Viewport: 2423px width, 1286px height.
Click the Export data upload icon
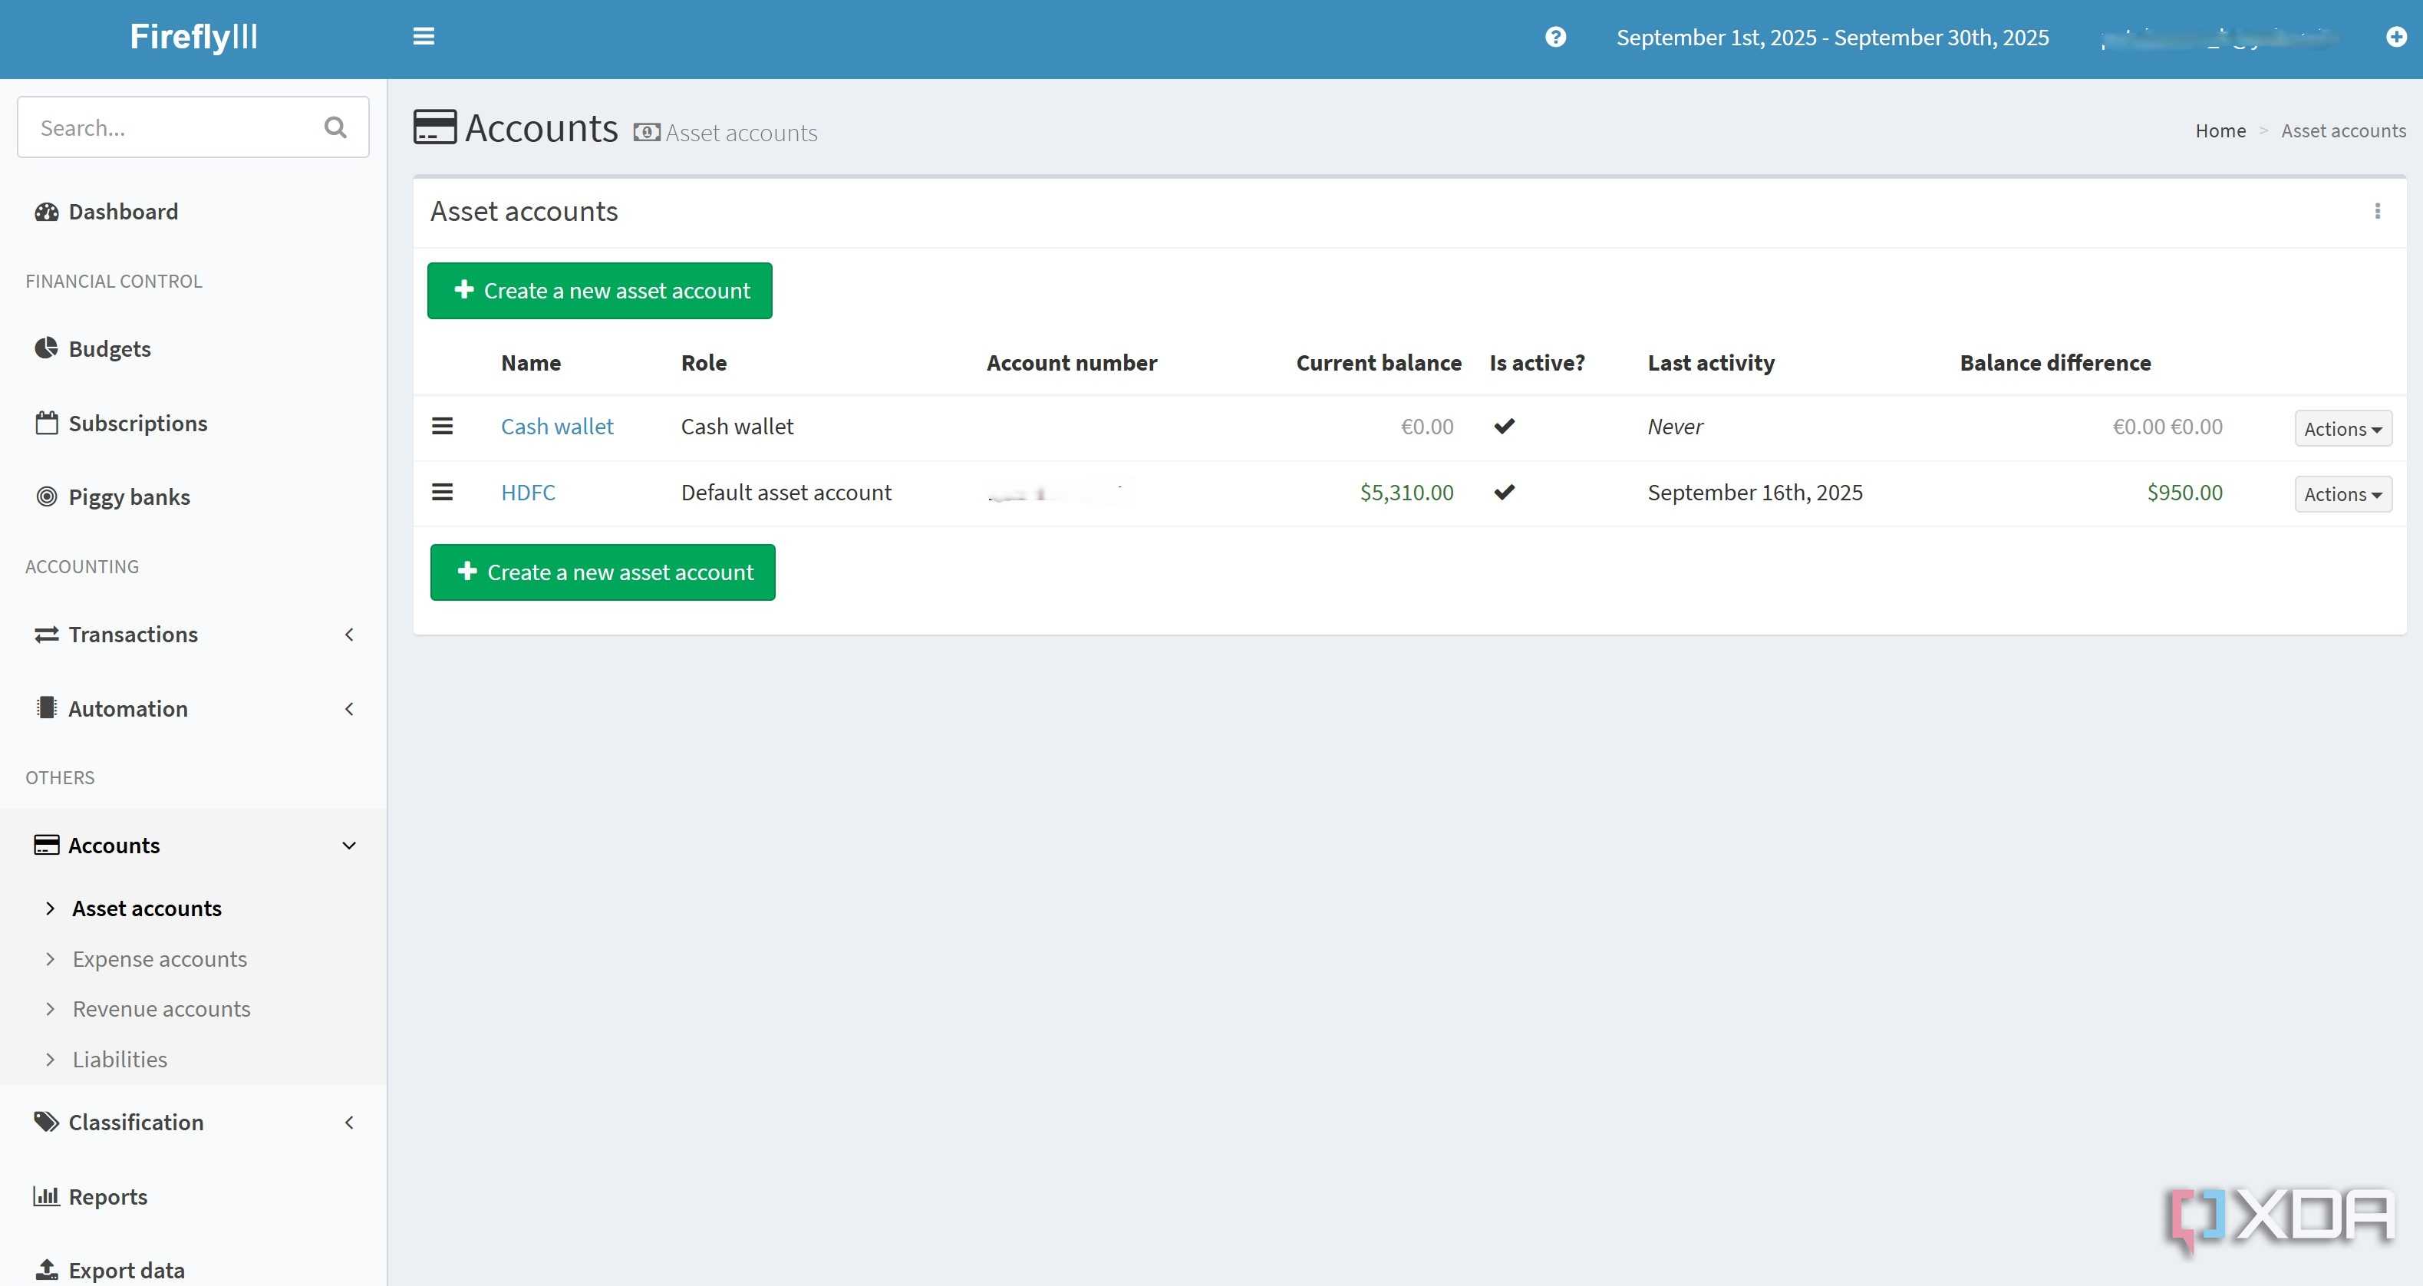(46, 1270)
